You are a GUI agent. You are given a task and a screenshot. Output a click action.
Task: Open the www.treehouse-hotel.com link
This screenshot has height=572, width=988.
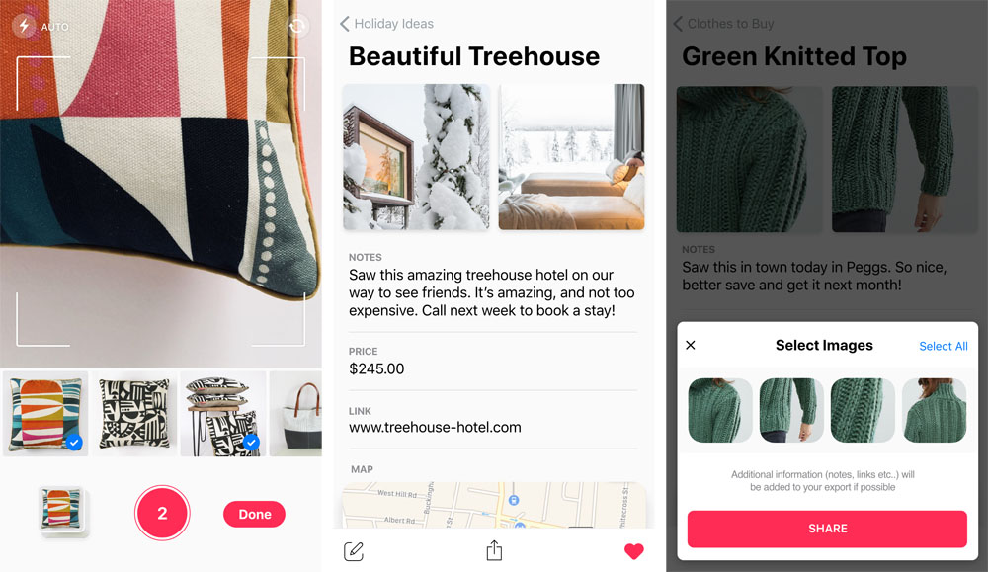point(435,427)
